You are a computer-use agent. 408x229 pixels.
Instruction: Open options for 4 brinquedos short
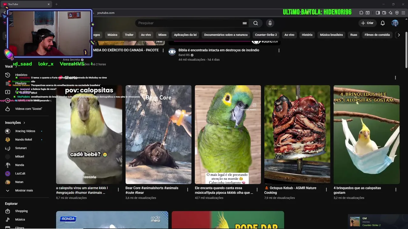[396, 190]
